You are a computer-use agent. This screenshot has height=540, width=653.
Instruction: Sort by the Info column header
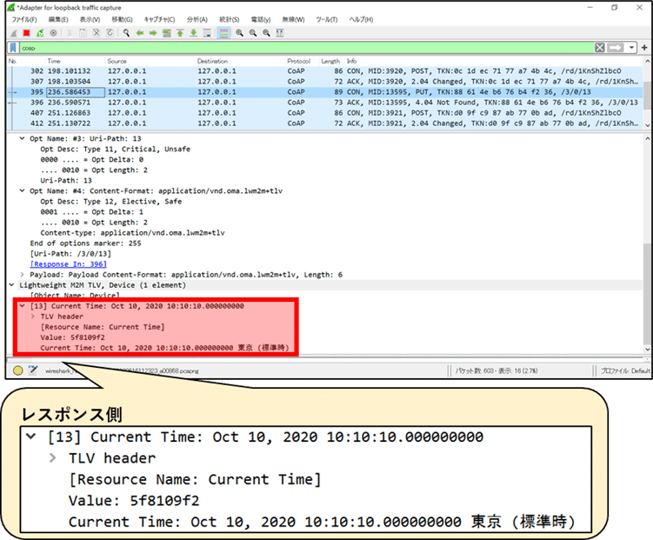pos(352,61)
